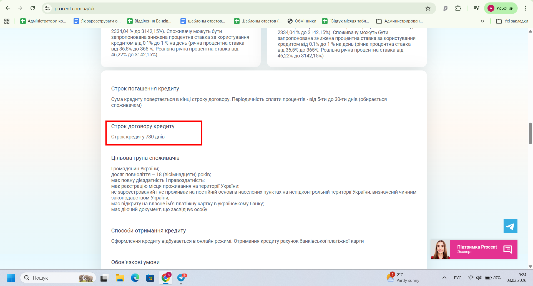Open the volume speaker icon
The width and height of the screenshot is (533, 286).
pos(479,278)
